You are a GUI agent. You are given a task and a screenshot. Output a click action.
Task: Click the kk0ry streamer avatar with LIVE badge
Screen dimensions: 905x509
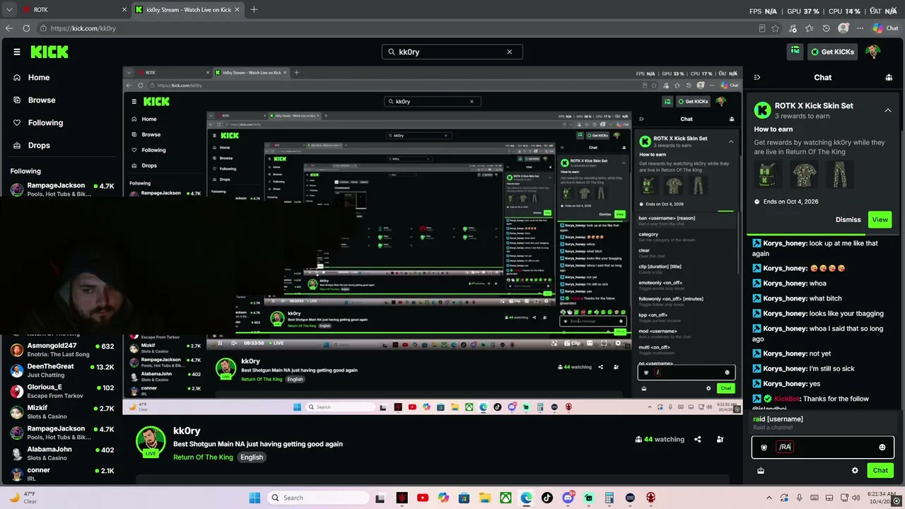point(151,442)
